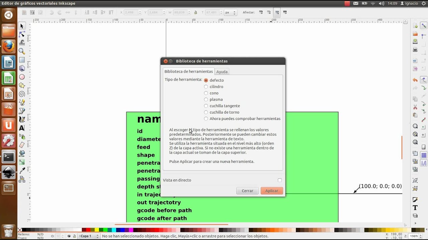Select the Node edit tool
The height and width of the screenshot is (240, 428).
pos(22,34)
